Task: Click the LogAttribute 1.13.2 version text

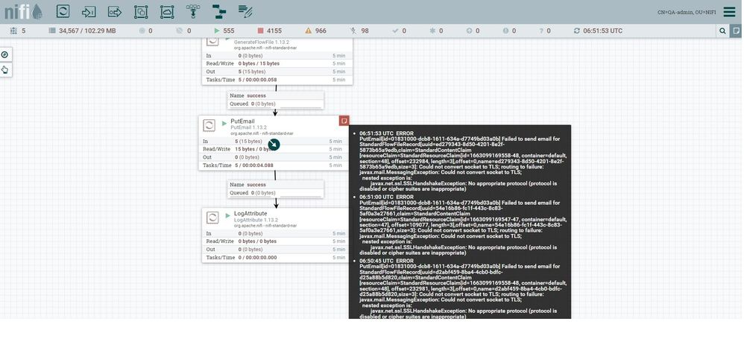Action: tap(256, 221)
